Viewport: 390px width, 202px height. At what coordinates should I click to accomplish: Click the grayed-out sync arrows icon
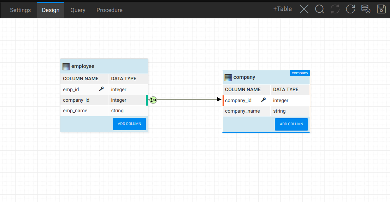pos(335,9)
